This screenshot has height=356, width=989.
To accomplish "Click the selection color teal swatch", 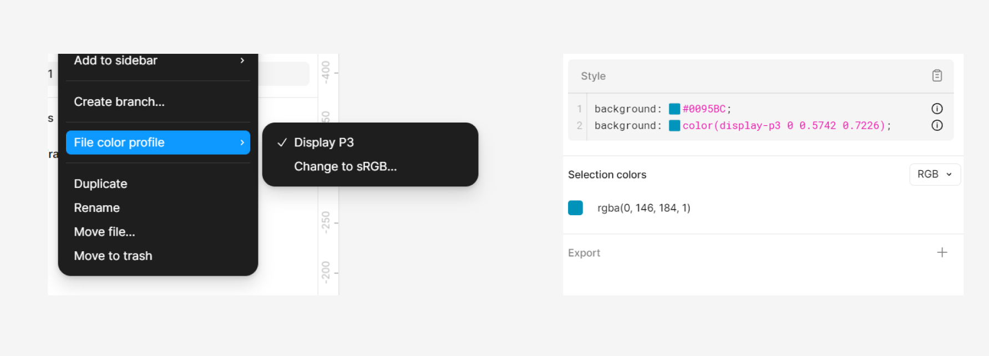I will [575, 208].
